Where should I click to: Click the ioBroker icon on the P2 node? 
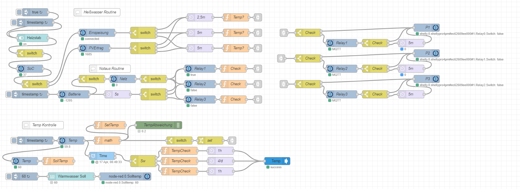pyautogui.click(x=436, y=53)
